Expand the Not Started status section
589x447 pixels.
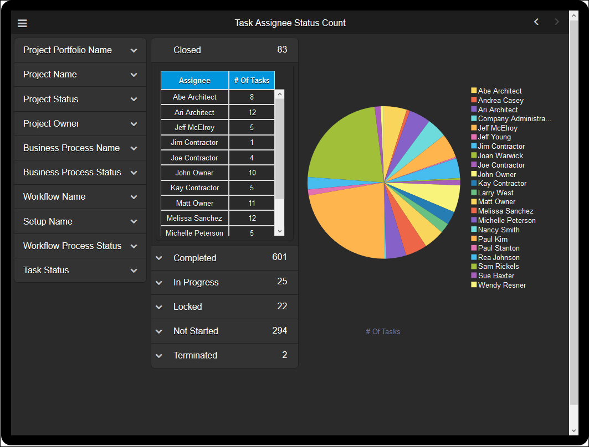pyautogui.click(x=224, y=331)
